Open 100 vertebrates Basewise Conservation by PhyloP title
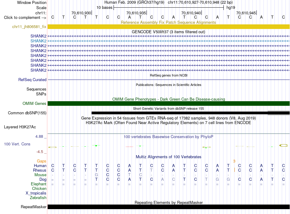 pyautogui.click(x=169, y=137)
